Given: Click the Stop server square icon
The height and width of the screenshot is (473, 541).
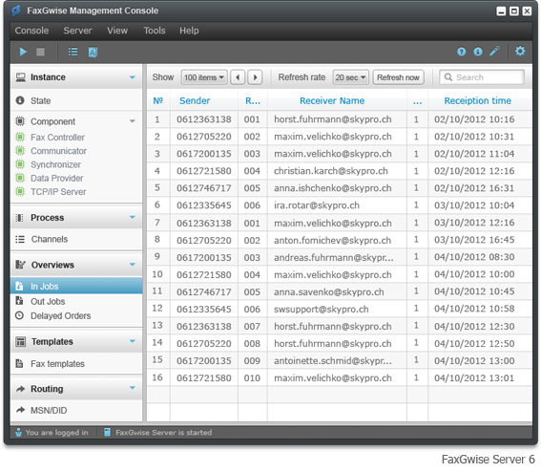Looking at the screenshot, I should click(x=40, y=52).
